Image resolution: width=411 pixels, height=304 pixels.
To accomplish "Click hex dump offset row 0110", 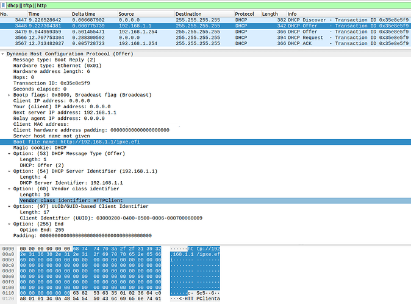I will point(8,293).
